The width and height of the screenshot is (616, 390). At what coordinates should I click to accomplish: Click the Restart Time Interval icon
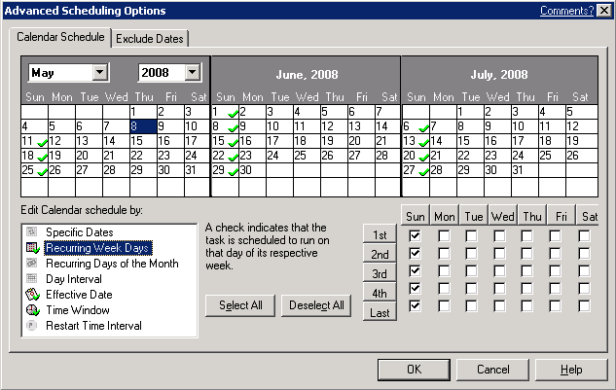pyautogui.click(x=33, y=326)
